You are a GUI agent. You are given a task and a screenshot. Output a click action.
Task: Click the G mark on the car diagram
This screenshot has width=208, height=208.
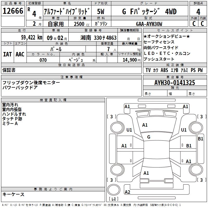tap(149, 137)
